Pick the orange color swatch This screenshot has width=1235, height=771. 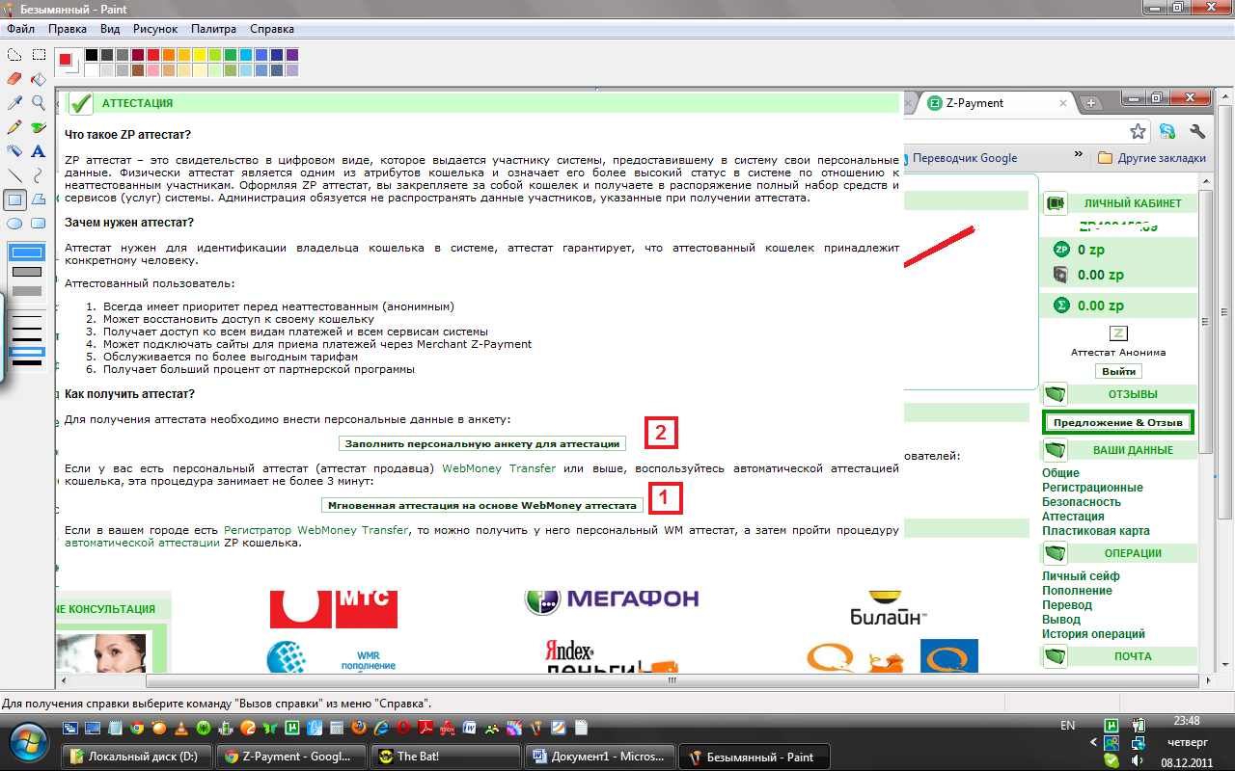169,55
